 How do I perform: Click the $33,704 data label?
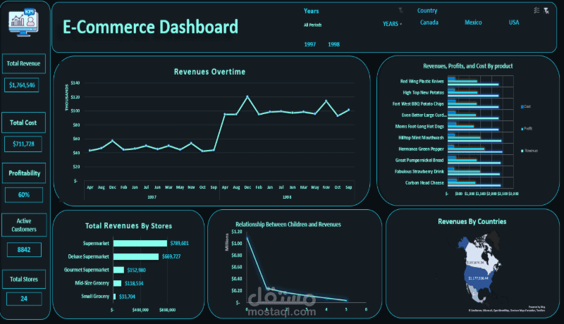[x=127, y=297]
